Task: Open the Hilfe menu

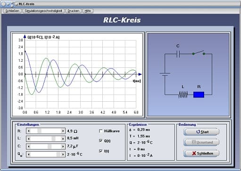Action: [88, 11]
